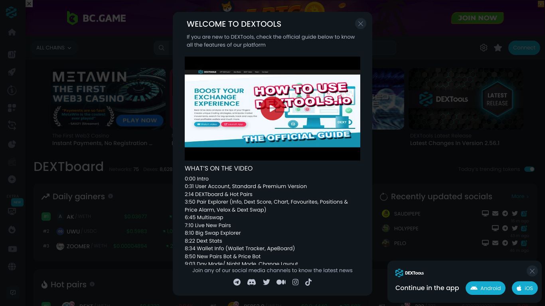Viewport: 545px width, 306px height.
Task: Expand the ALL CHAINS dropdown
Action: pos(53,48)
